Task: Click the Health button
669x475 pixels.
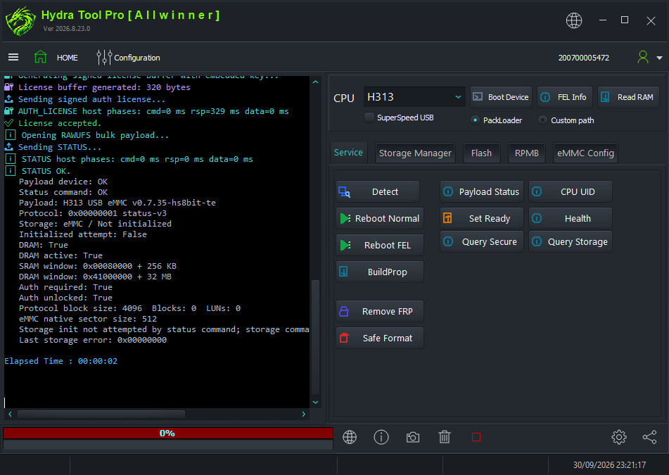Action: tap(571, 219)
